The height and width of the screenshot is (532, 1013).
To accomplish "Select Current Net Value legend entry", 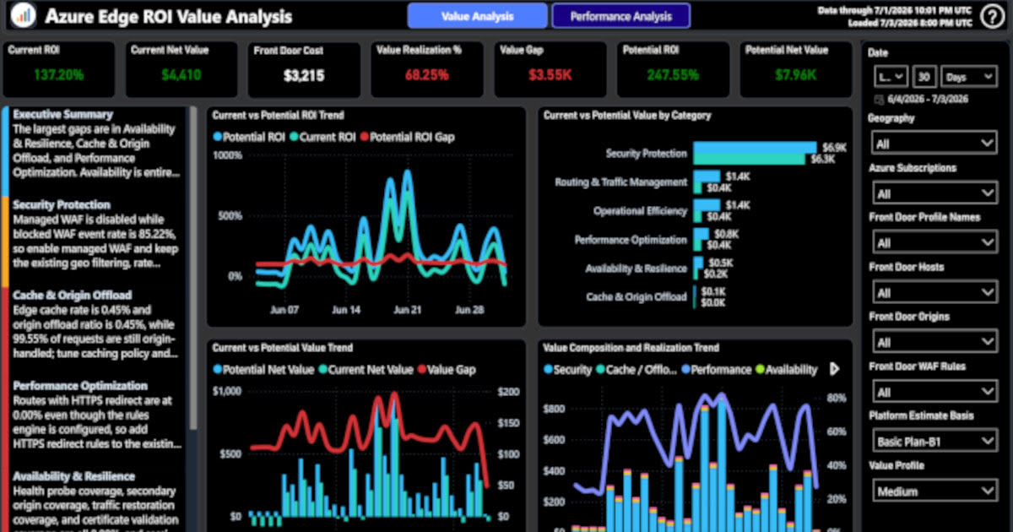I will [366, 369].
